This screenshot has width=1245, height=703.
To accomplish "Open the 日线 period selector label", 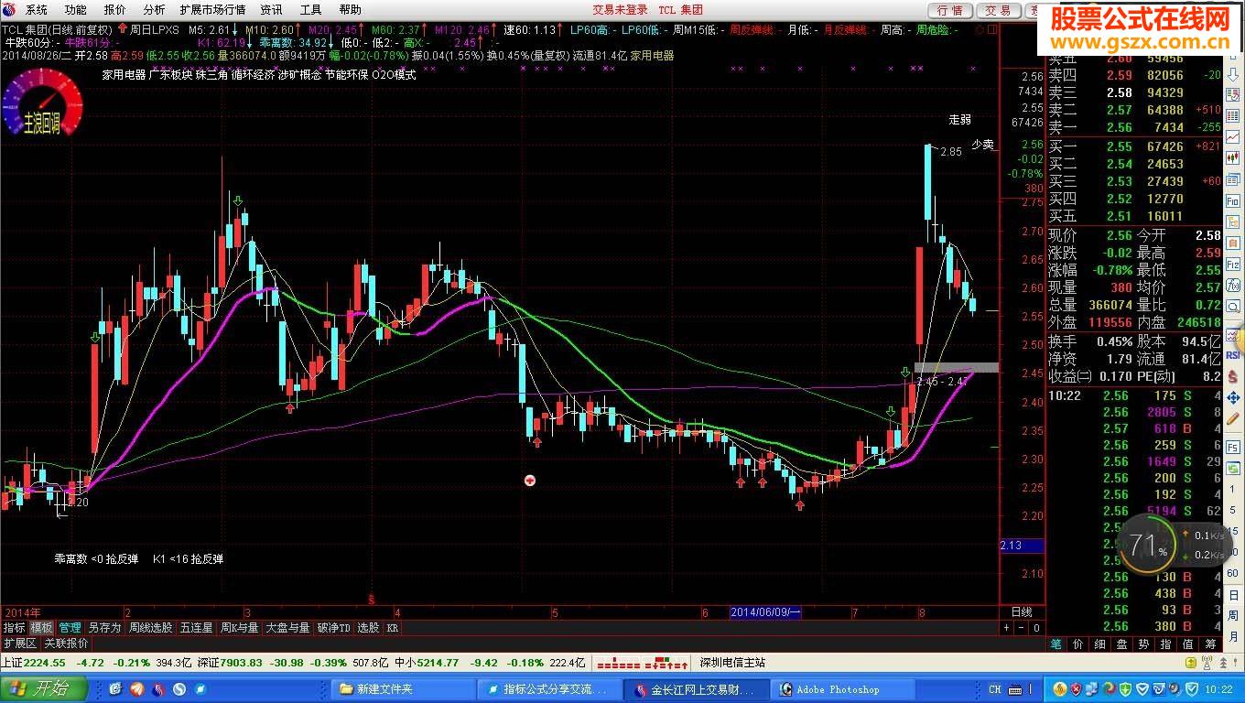I will coord(1021,611).
